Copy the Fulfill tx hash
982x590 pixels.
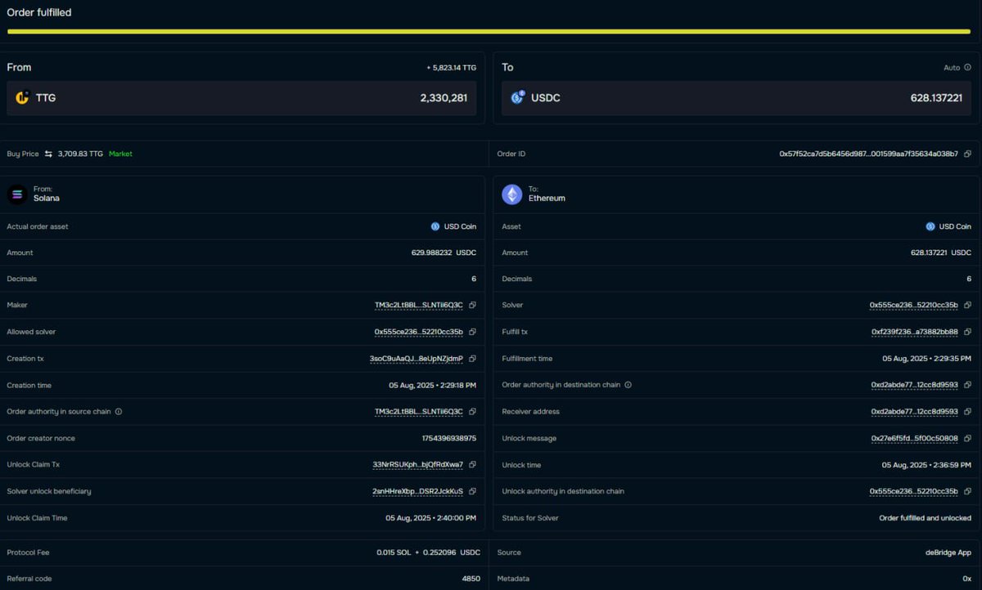(967, 332)
